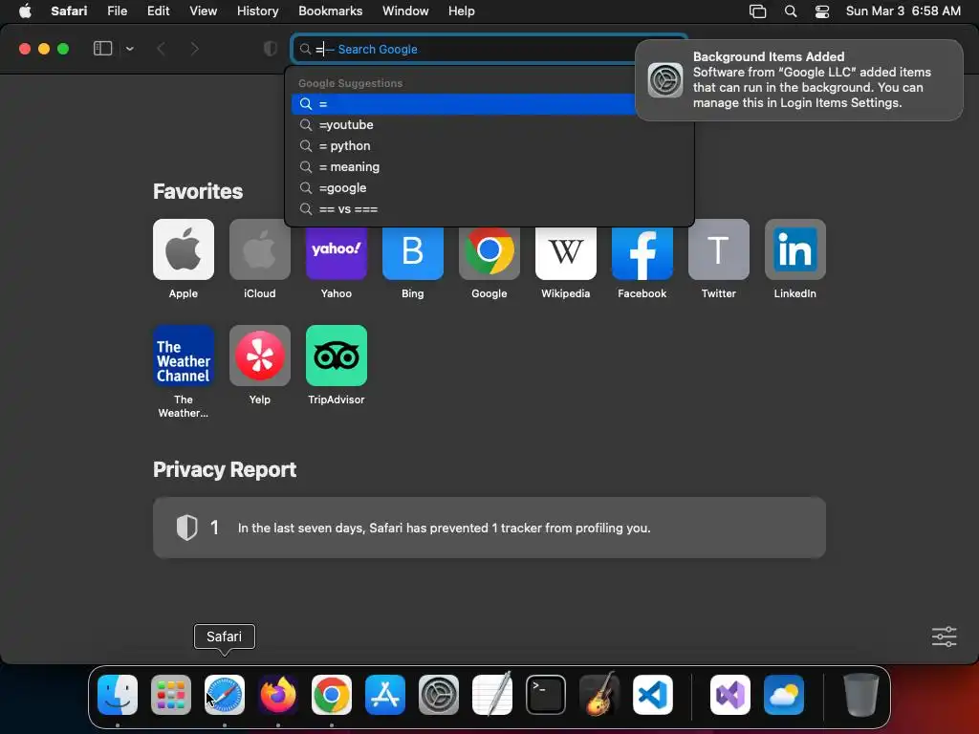Click the Safari icon in the Dock
979x734 pixels.
(225, 695)
